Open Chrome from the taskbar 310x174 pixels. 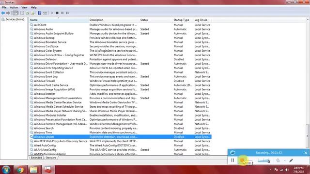pos(20,170)
